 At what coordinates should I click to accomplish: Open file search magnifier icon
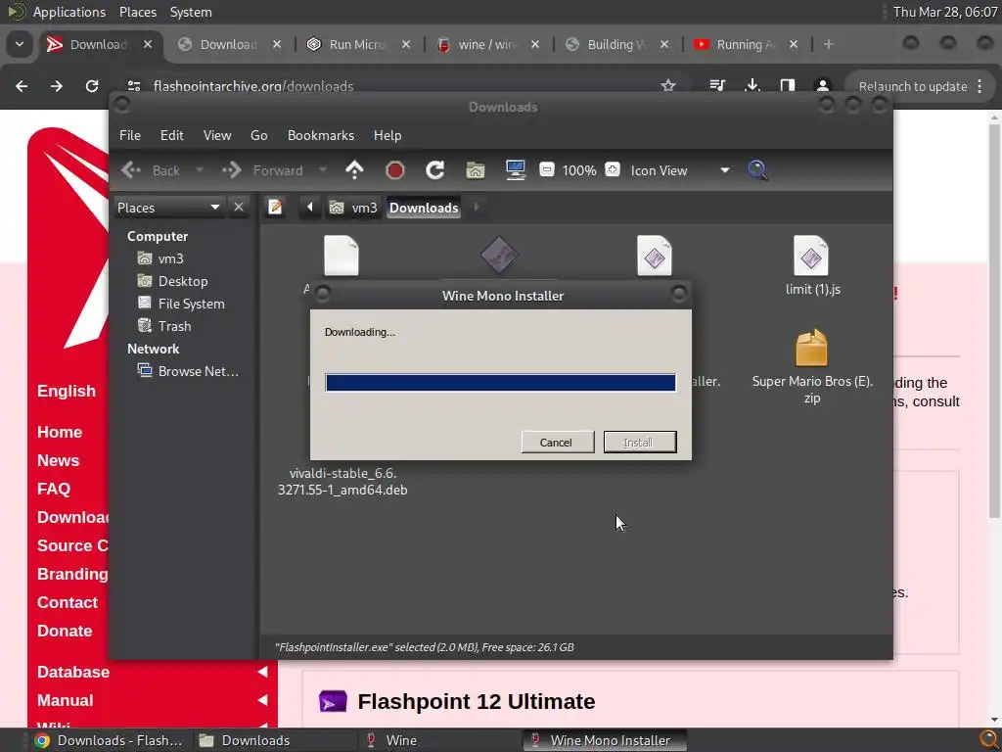(x=757, y=170)
